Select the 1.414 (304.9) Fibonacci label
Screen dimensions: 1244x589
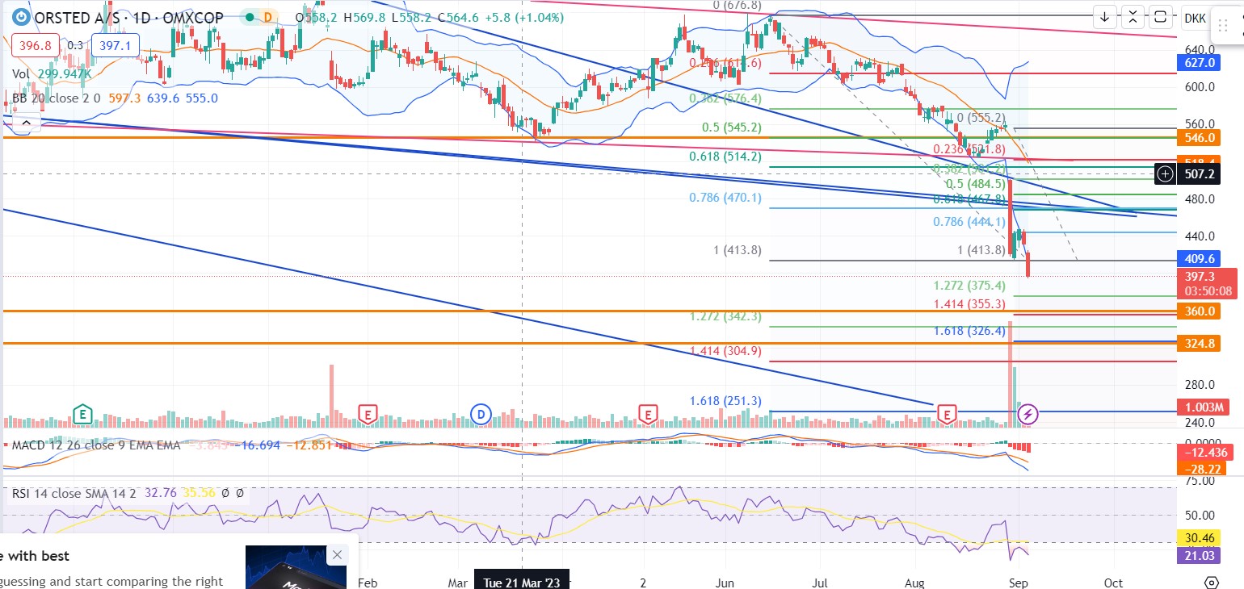coord(725,351)
